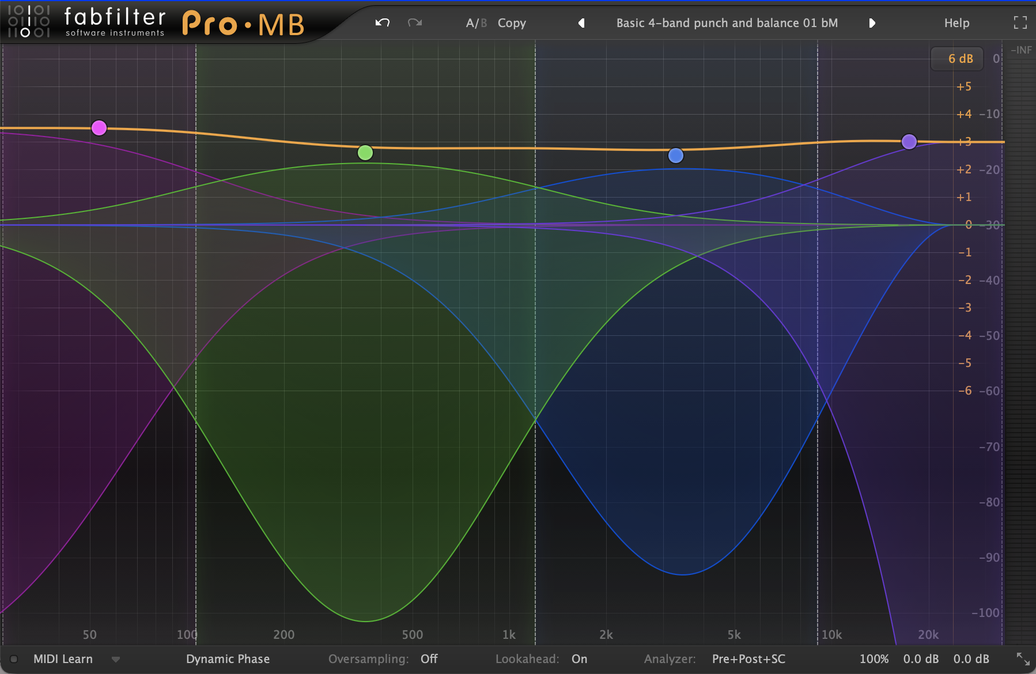Screen dimensions: 1036x674
Task: Click the redo arrow icon
Action: pos(415,23)
